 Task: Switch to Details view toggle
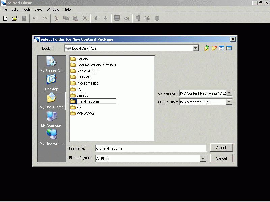pyautogui.click(x=229, y=48)
